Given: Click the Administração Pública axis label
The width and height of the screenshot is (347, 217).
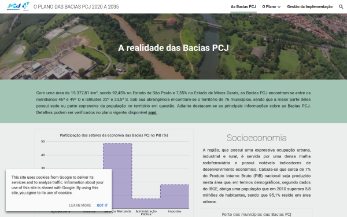Looking at the screenshot, I should (146, 212).
